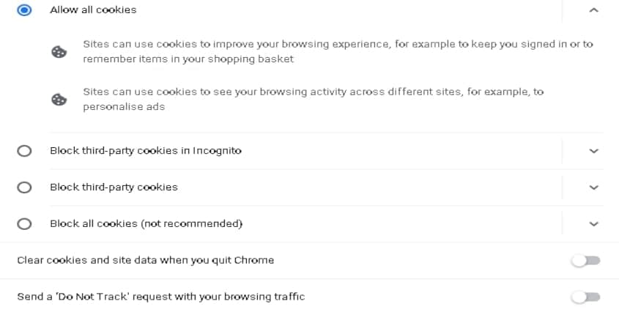This screenshot has width=619, height=312.
Task: Click the cookie icon beside the shopping basket description
Action: (x=59, y=52)
